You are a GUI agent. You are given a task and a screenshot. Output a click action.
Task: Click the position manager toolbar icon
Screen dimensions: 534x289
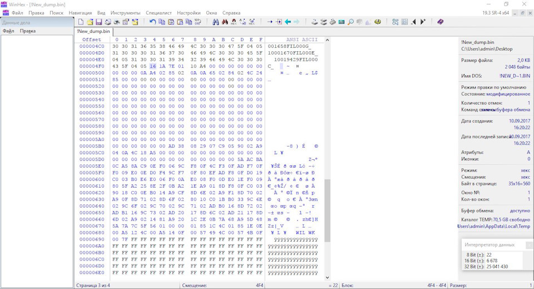pyautogui.click(x=395, y=22)
